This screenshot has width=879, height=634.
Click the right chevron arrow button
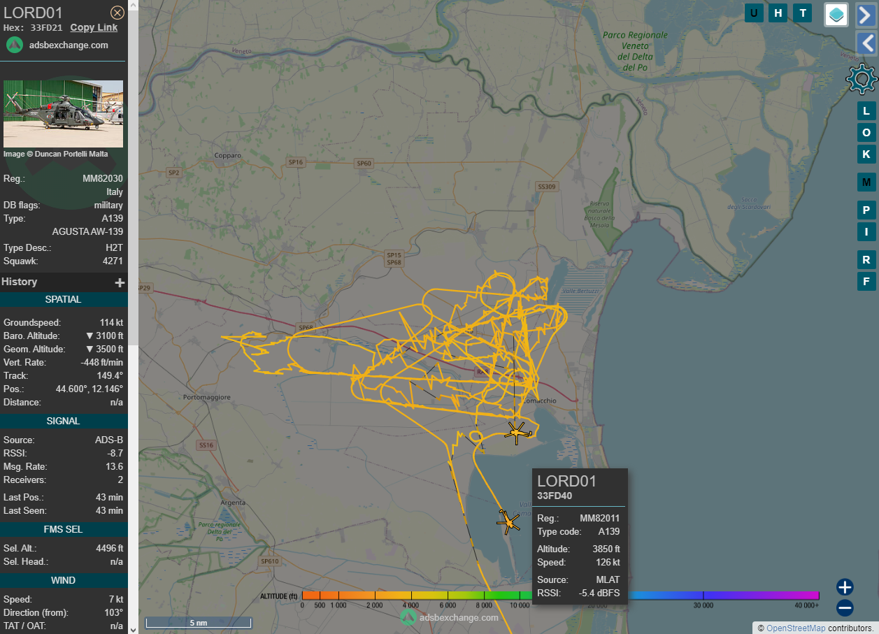pos(866,14)
